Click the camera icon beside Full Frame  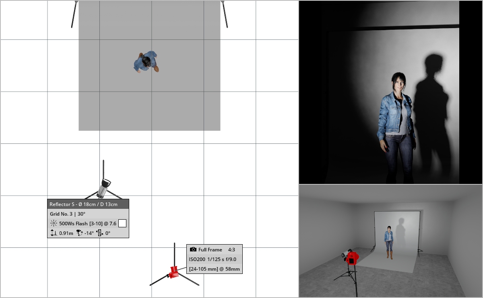tap(193, 250)
